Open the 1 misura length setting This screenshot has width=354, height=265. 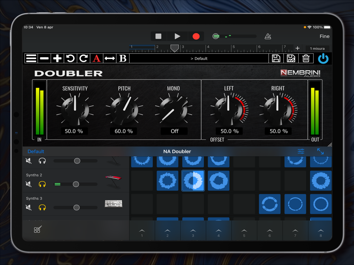click(x=317, y=48)
